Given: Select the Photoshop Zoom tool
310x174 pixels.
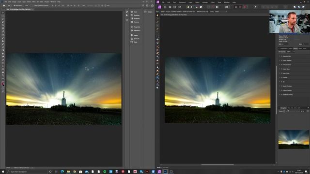Looking at the screenshot, I should 3,75.
